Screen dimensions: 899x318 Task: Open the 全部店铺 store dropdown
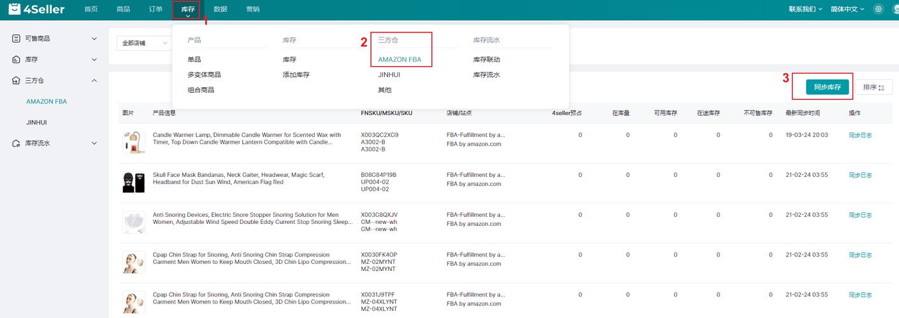tap(143, 43)
